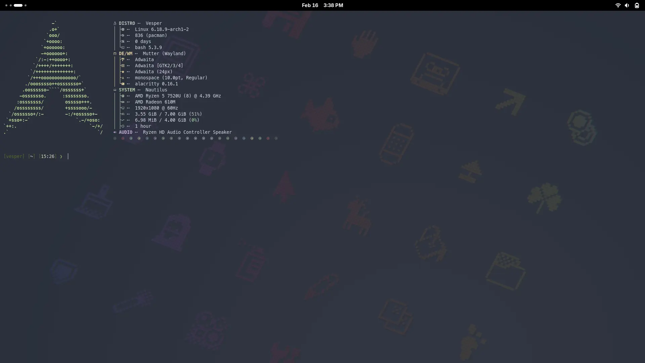Click the [~] directory in the prompt
Image resolution: width=645 pixels, height=363 pixels.
coord(32,157)
